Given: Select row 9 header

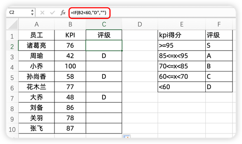Looking at the screenshot, I should point(12,118).
